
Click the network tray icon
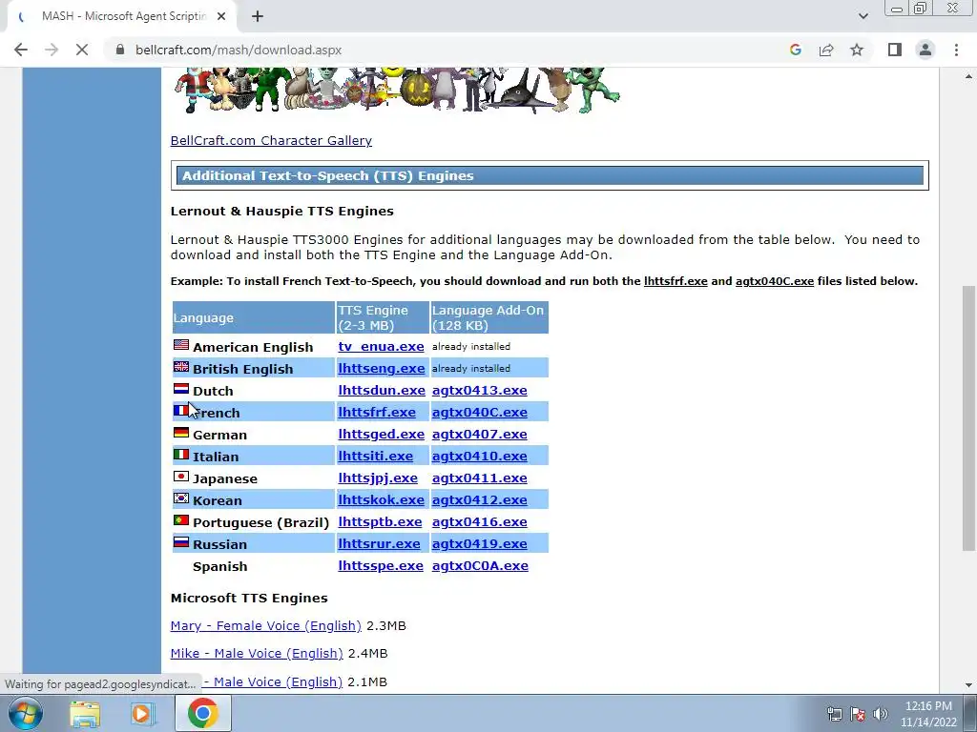(x=834, y=714)
